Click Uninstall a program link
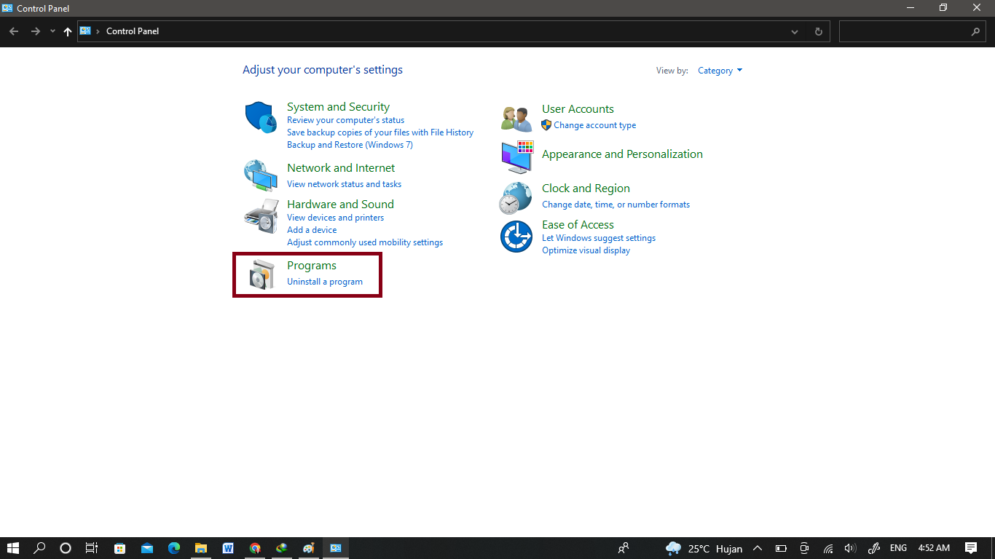Viewport: 995px width, 559px height. (x=325, y=282)
